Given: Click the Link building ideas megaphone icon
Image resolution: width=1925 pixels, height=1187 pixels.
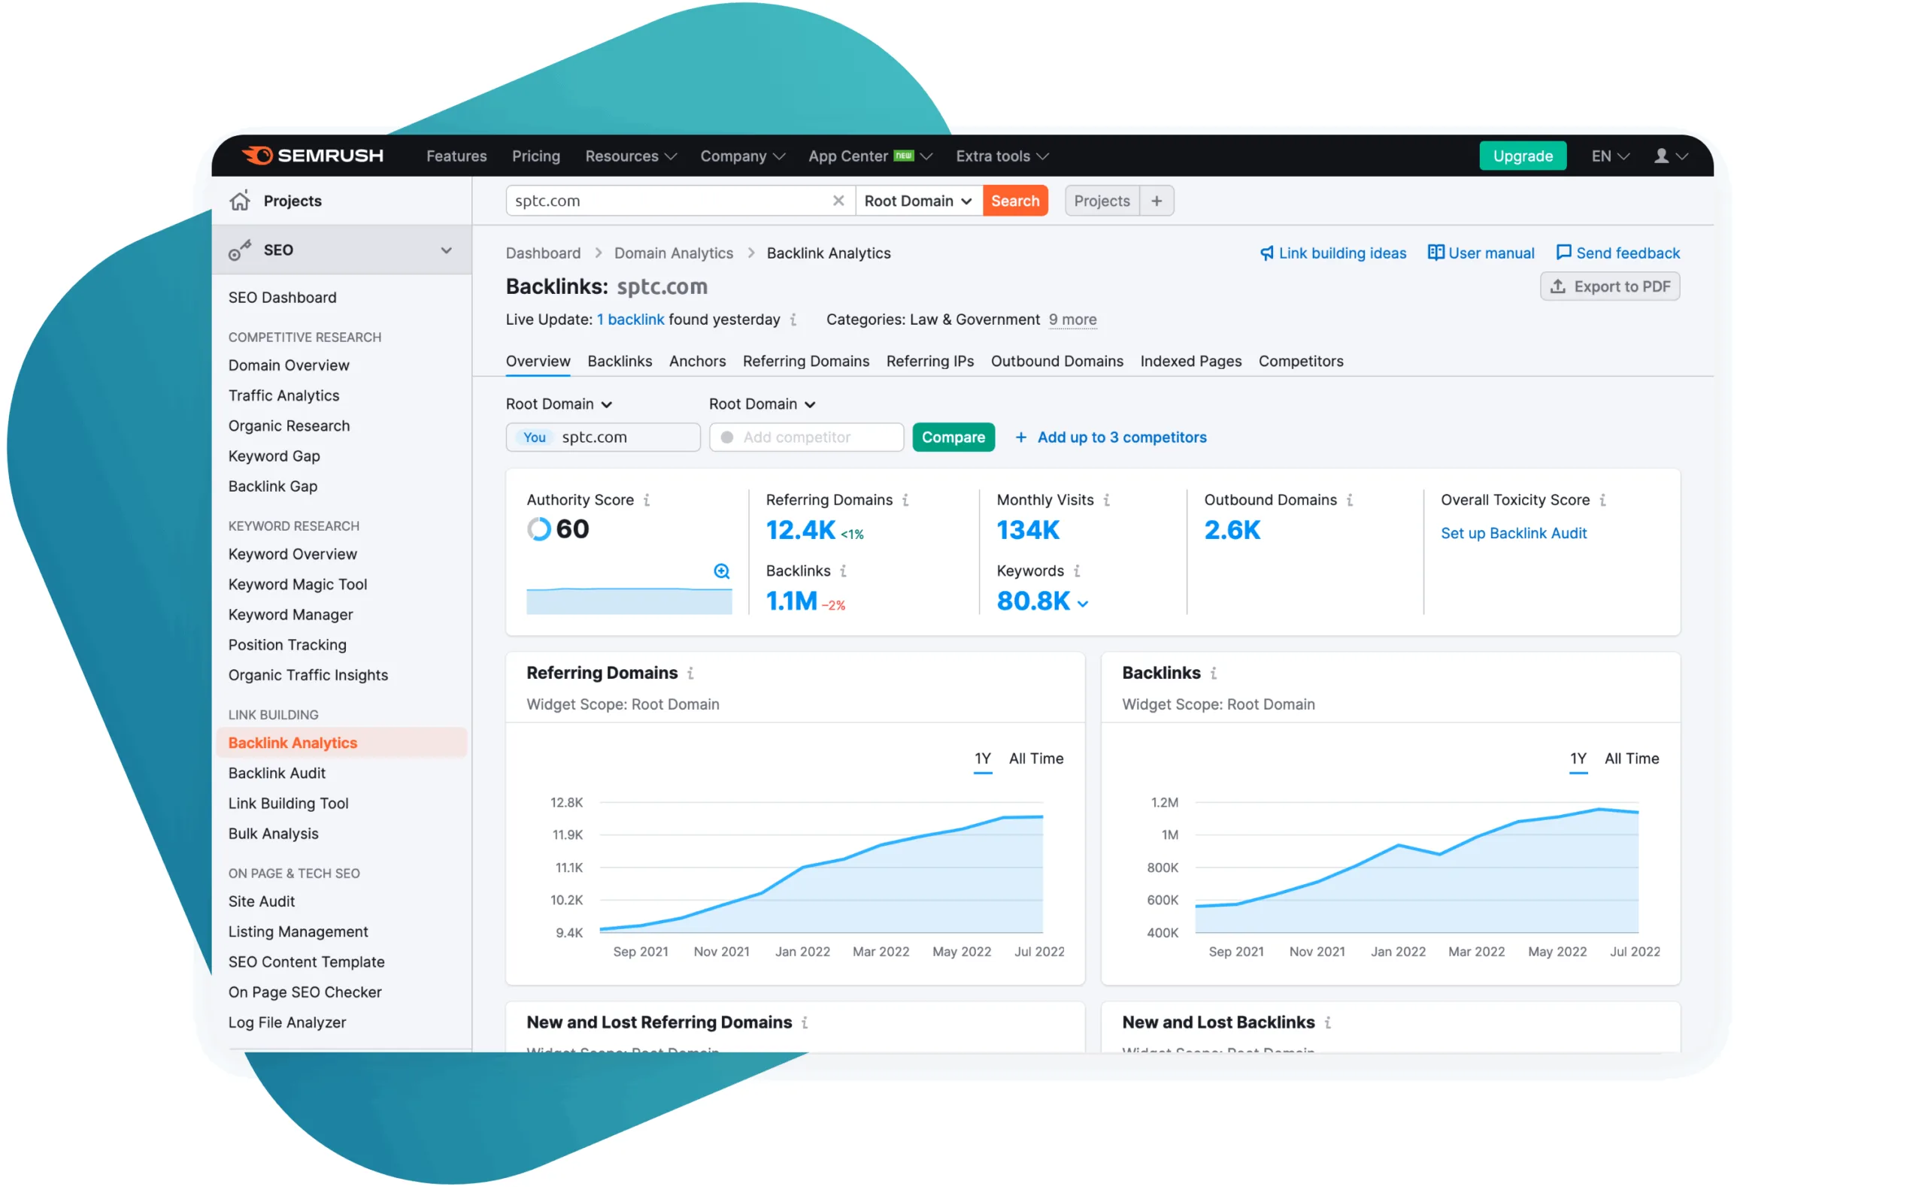Looking at the screenshot, I should [x=1266, y=253].
